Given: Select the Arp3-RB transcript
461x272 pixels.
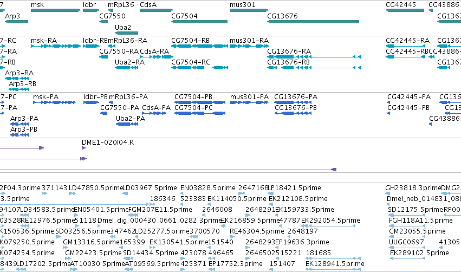Looking at the screenshot, I should click(18, 89).
